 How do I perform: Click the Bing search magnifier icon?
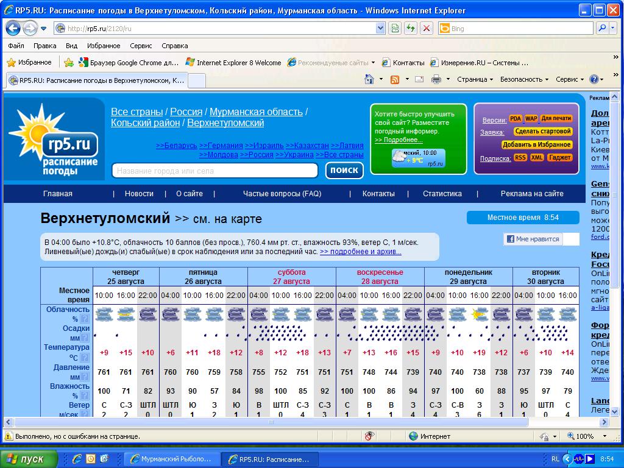click(602, 28)
